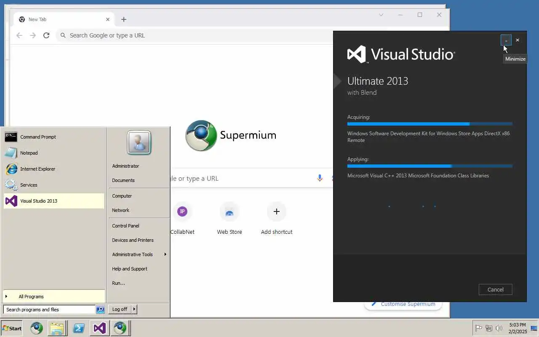Click the Ultimate 2013 heading text
This screenshot has width=539, height=337.
[x=378, y=81]
